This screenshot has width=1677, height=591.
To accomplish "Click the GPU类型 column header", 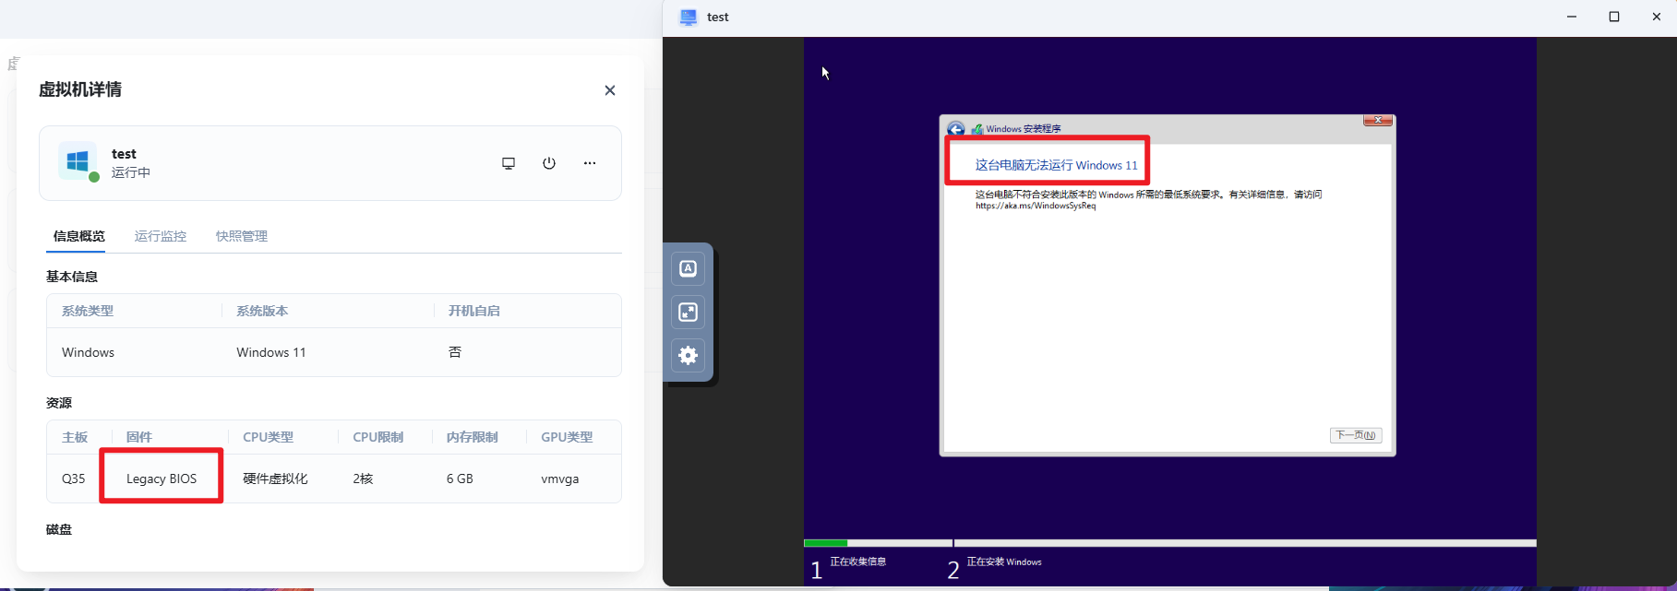I will [567, 437].
